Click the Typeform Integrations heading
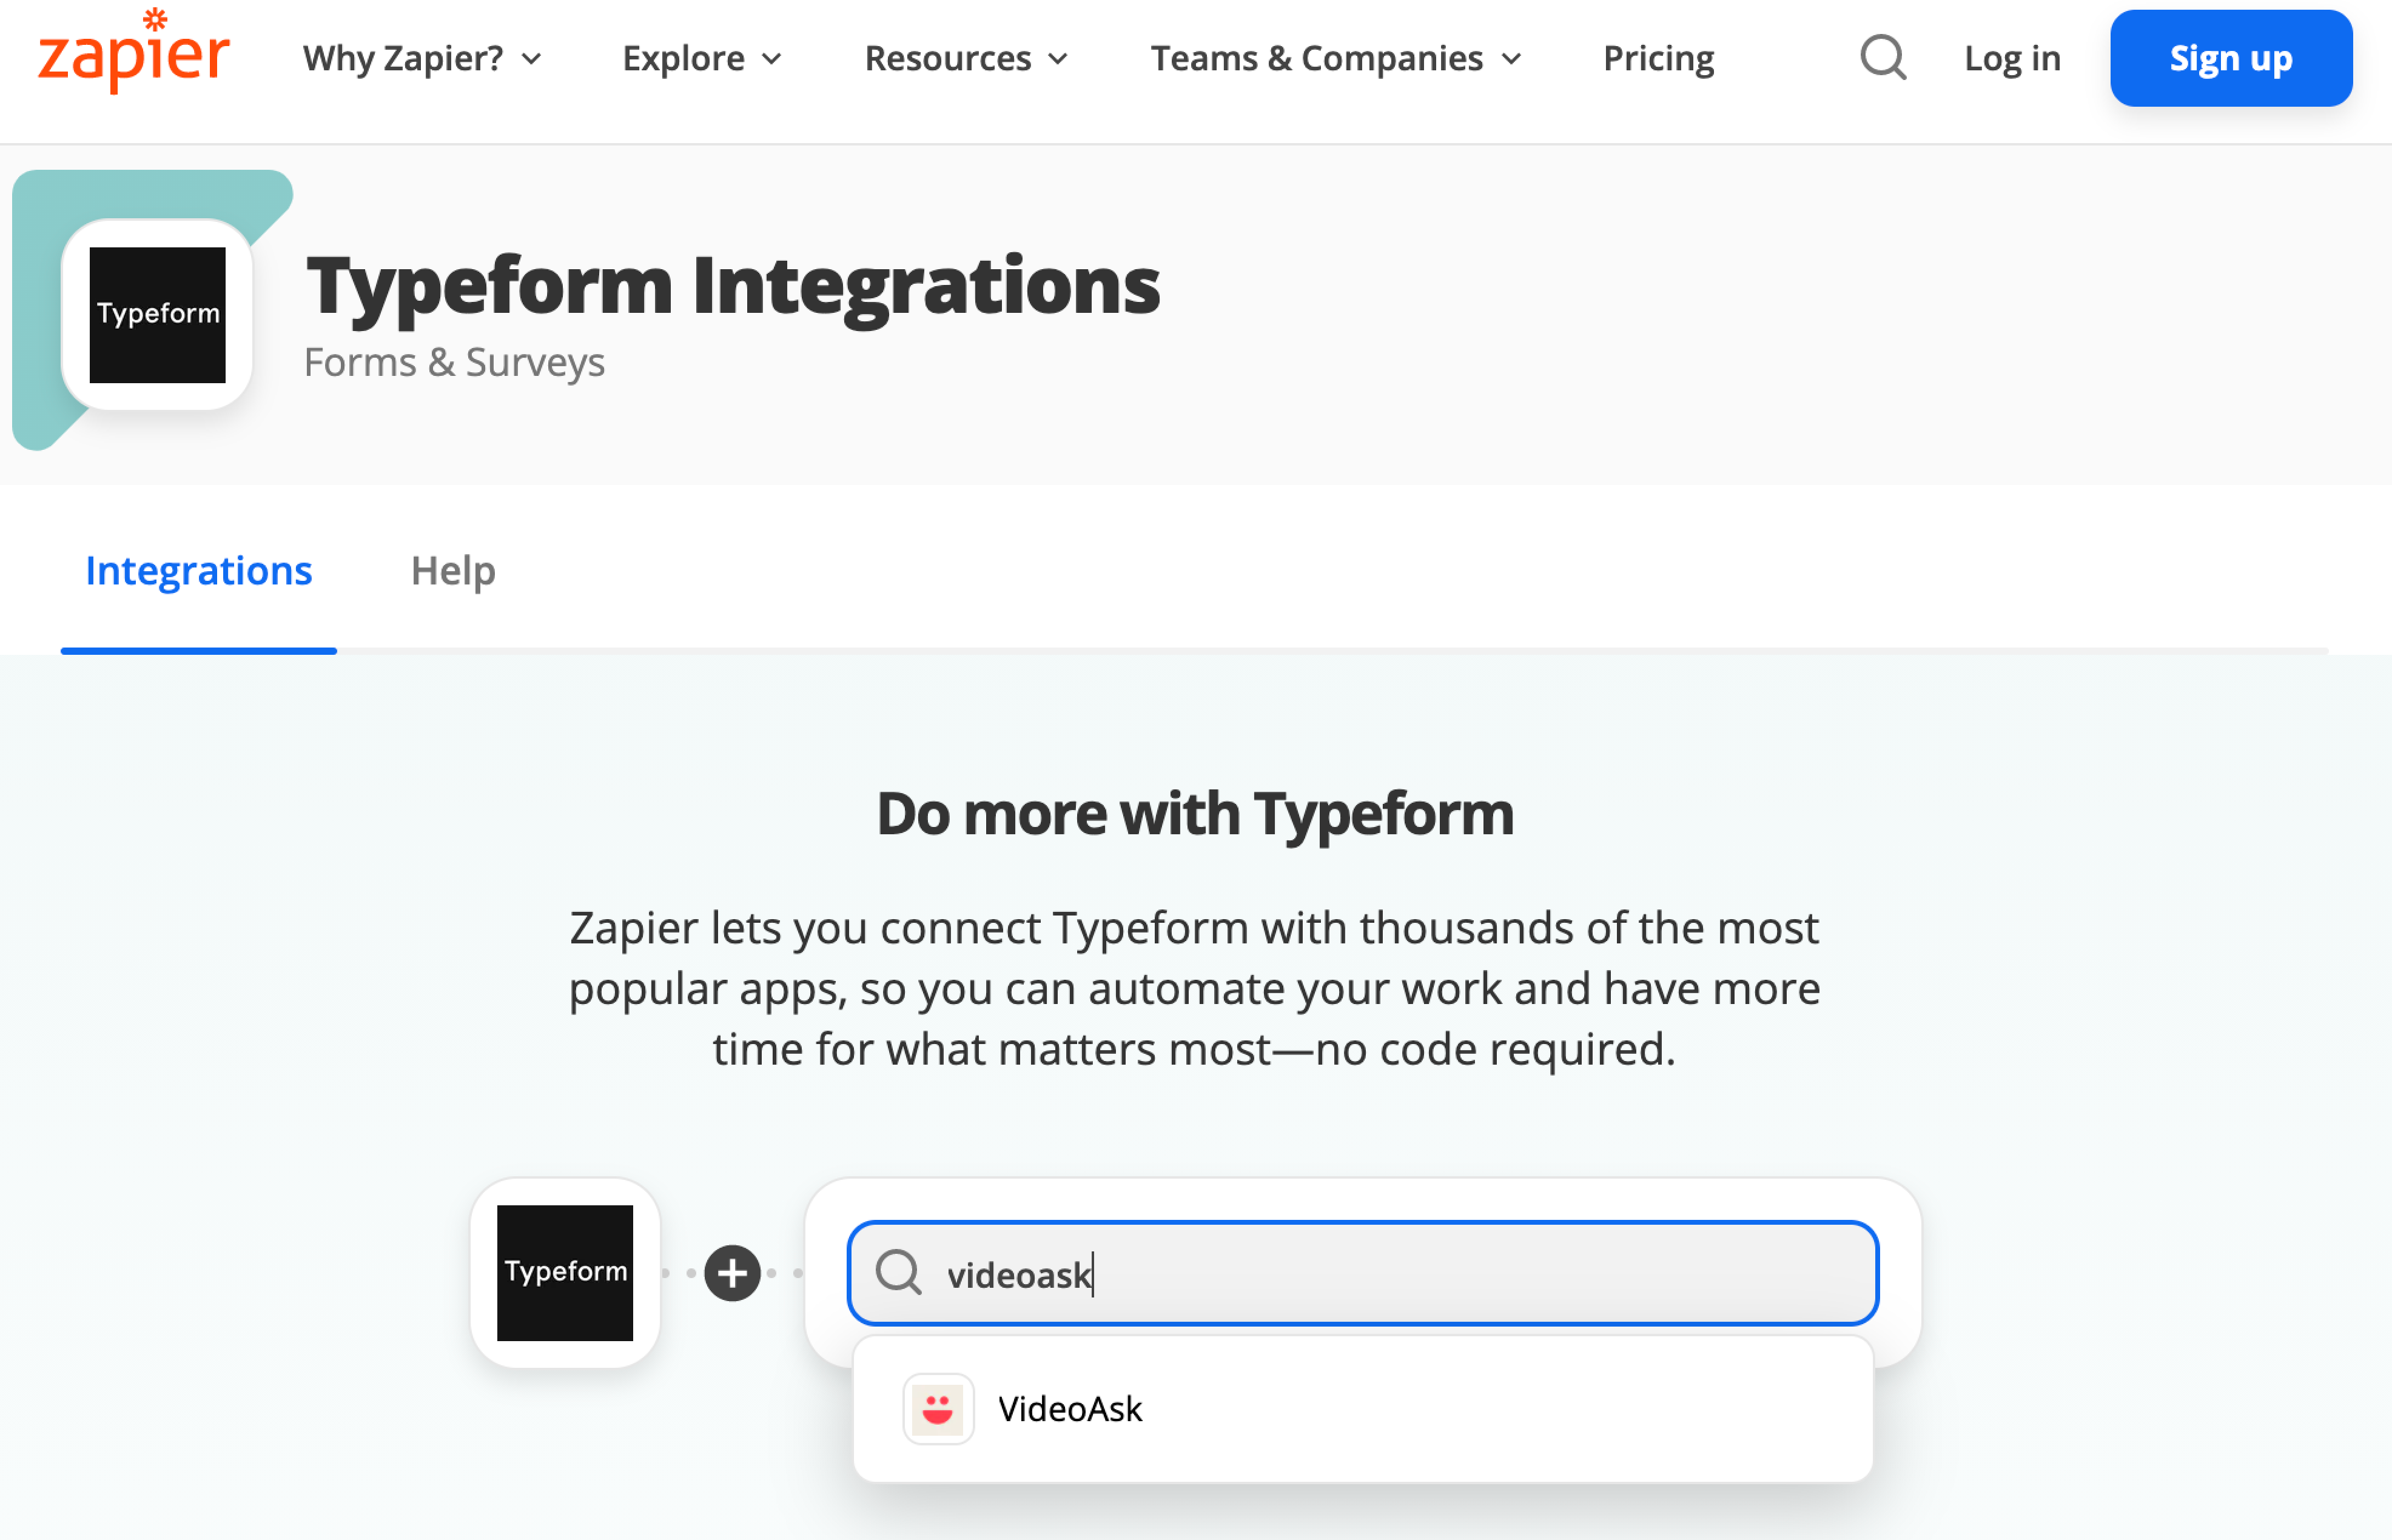This screenshot has height=1540, width=2392. click(x=733, y=286)
